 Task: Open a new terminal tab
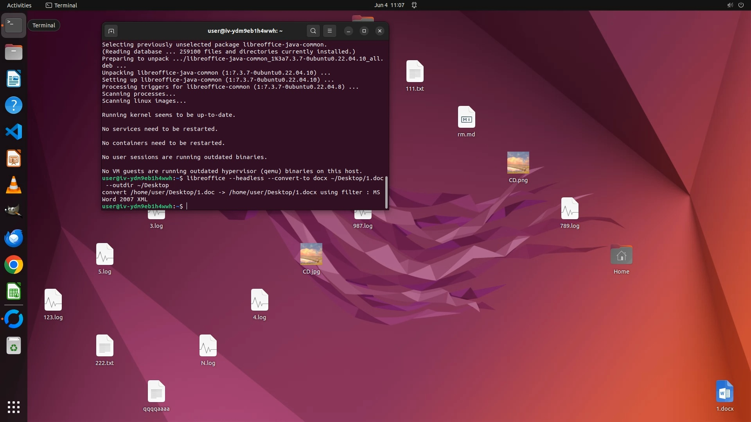(111, 31)
